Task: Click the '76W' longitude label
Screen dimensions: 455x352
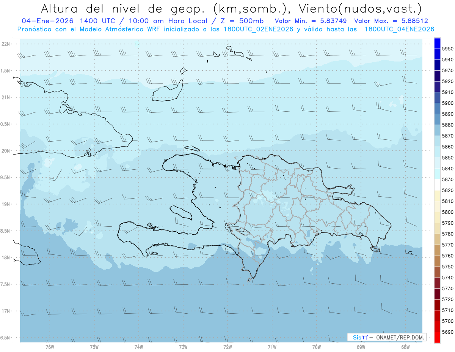Action: tap(50, 347)
